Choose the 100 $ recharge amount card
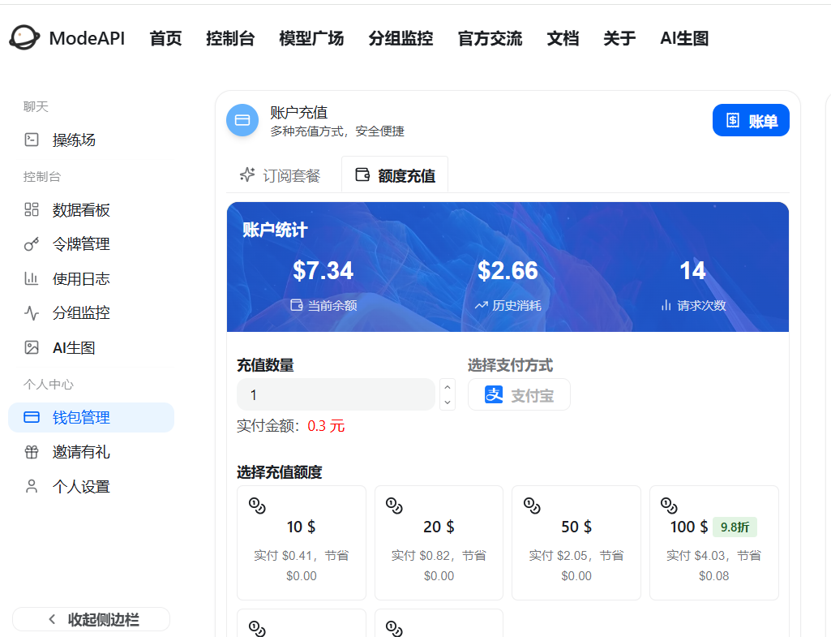Viewport: 831px width, 637px height. coord(714,543)
